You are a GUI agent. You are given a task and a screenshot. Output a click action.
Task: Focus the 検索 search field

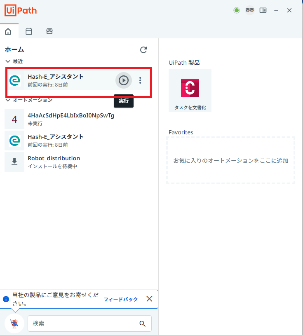(89, 323)
